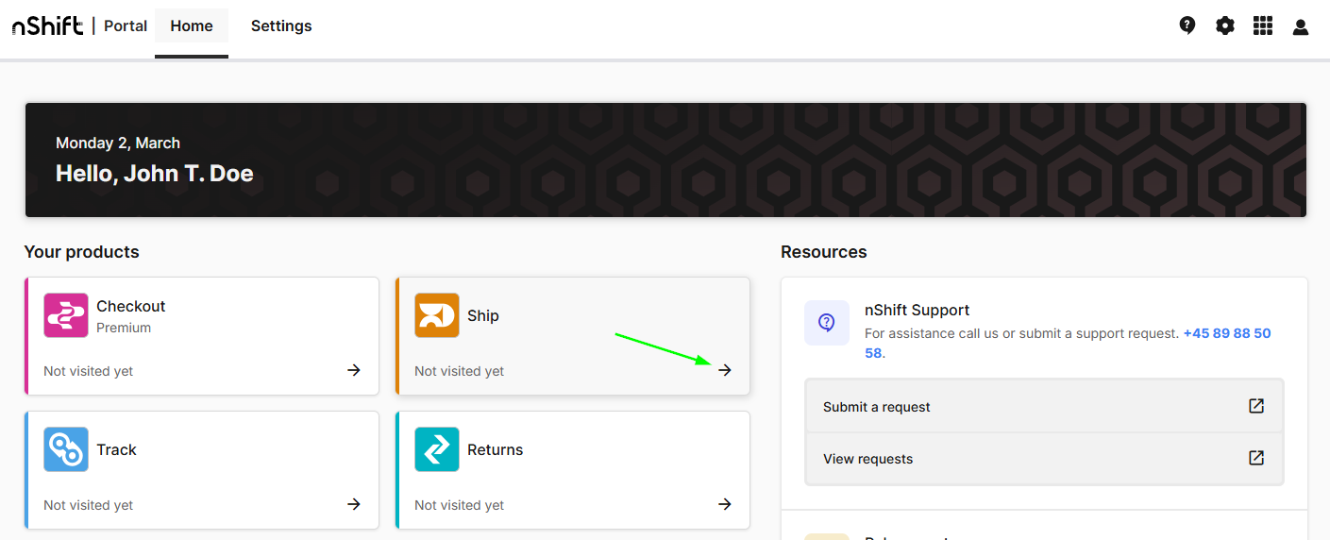Image resolution: width=1330 pixels, height=540 pixels.
Task: Open the Track product title
Action: [117, 449]
